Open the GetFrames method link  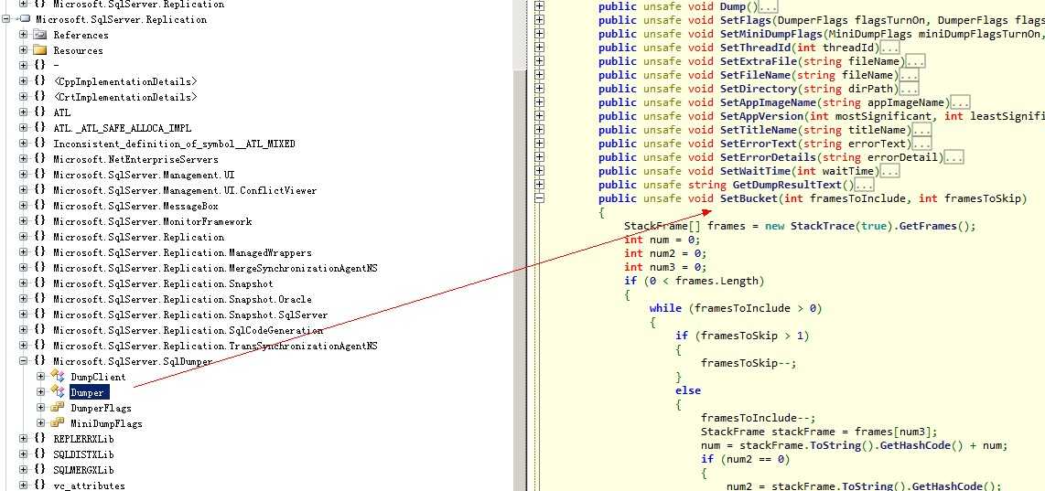[929, 226]
